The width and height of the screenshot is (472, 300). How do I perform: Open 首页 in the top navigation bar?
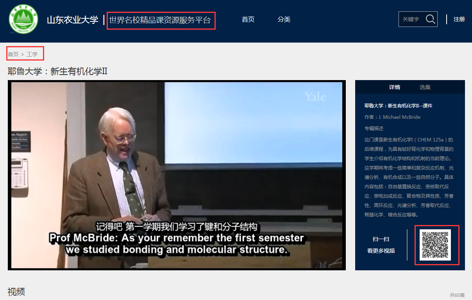click(248, 20)
